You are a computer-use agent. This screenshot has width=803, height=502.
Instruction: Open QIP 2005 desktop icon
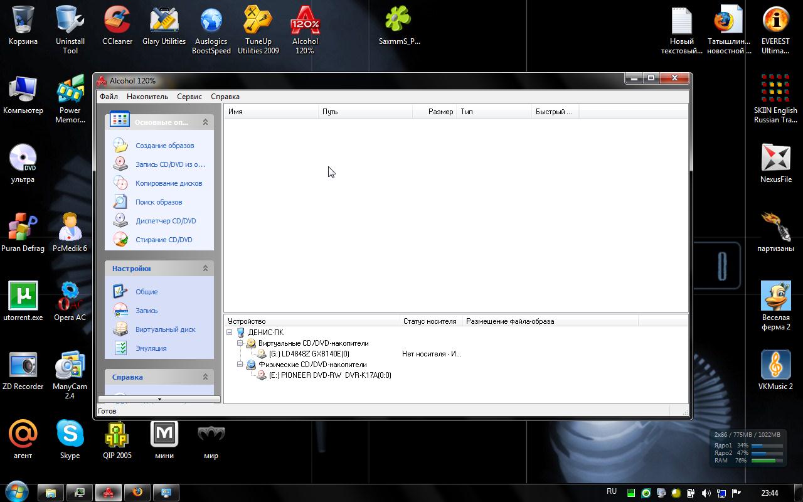[117, 439]
